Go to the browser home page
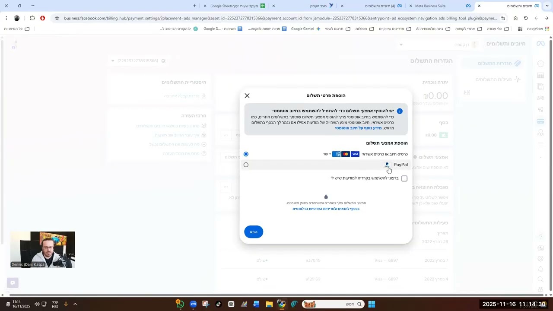Image resolution: width=553 pixels, height=311 pixels. pyautogui.click(x=515, y=18)
